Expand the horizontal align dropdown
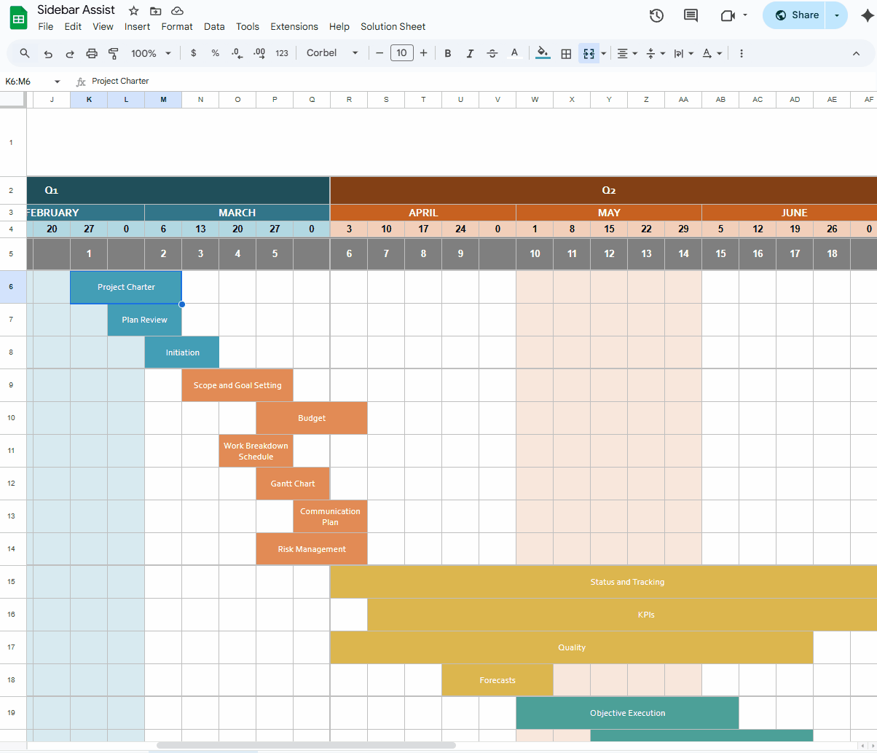Viewport: 877px width, 753px height. point(626,53)
